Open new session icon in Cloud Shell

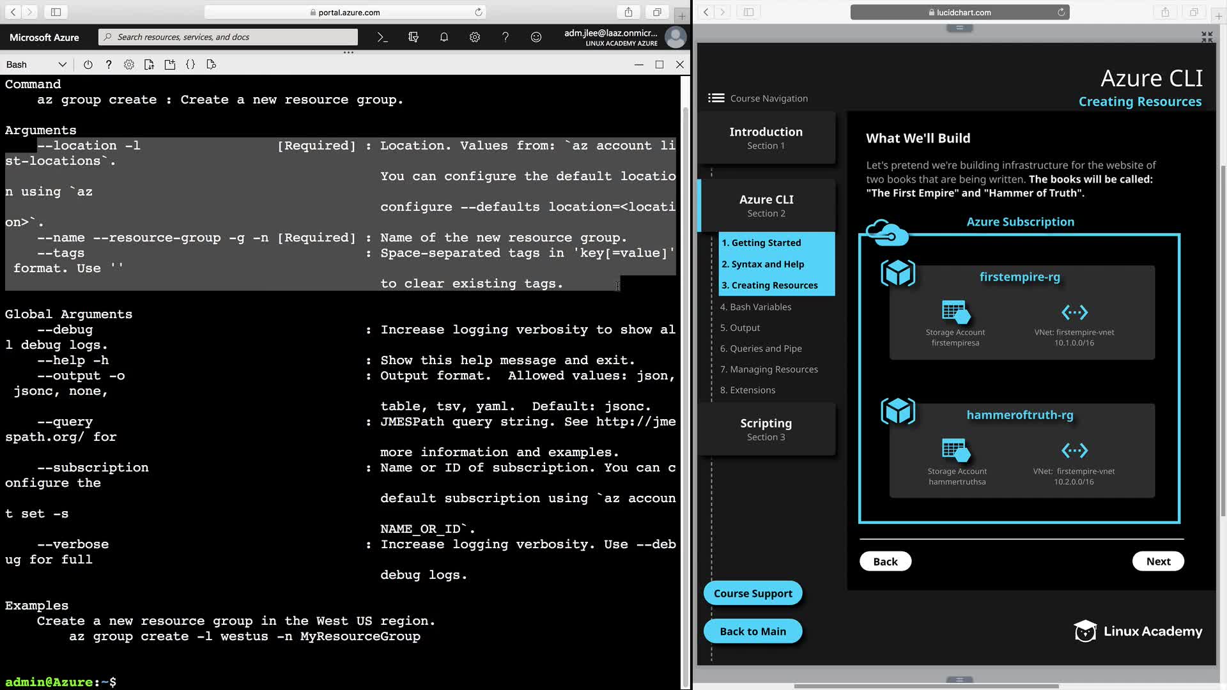click(170, 65)
